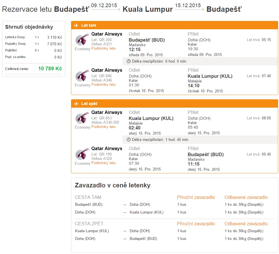The height and width of the screenshot is (254, 279).
Task: Click the 'CESTA ZPĚT' baggage section label
Action: click(89, 224)
